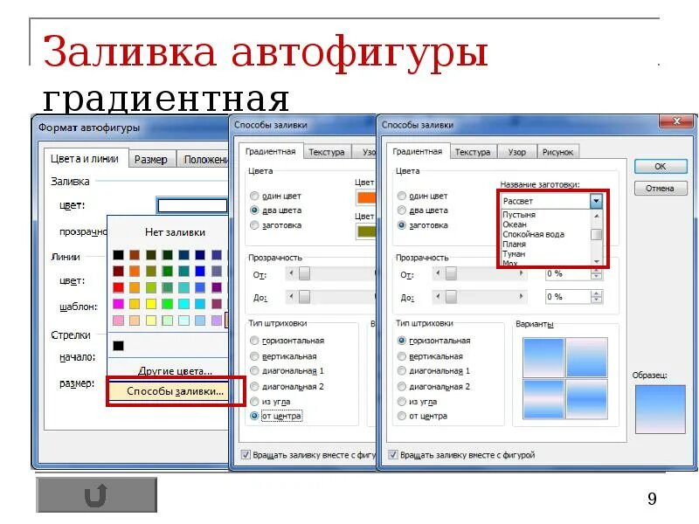Open the "Название заготовки" dropdown
This screenshot has width=699, height=524.
596,199
